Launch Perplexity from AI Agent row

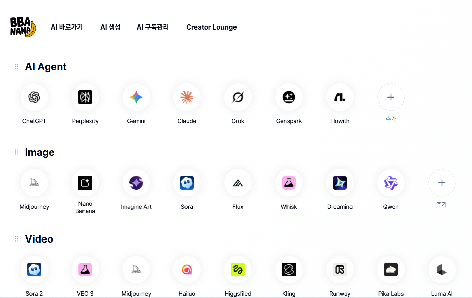tap(85, 97)
